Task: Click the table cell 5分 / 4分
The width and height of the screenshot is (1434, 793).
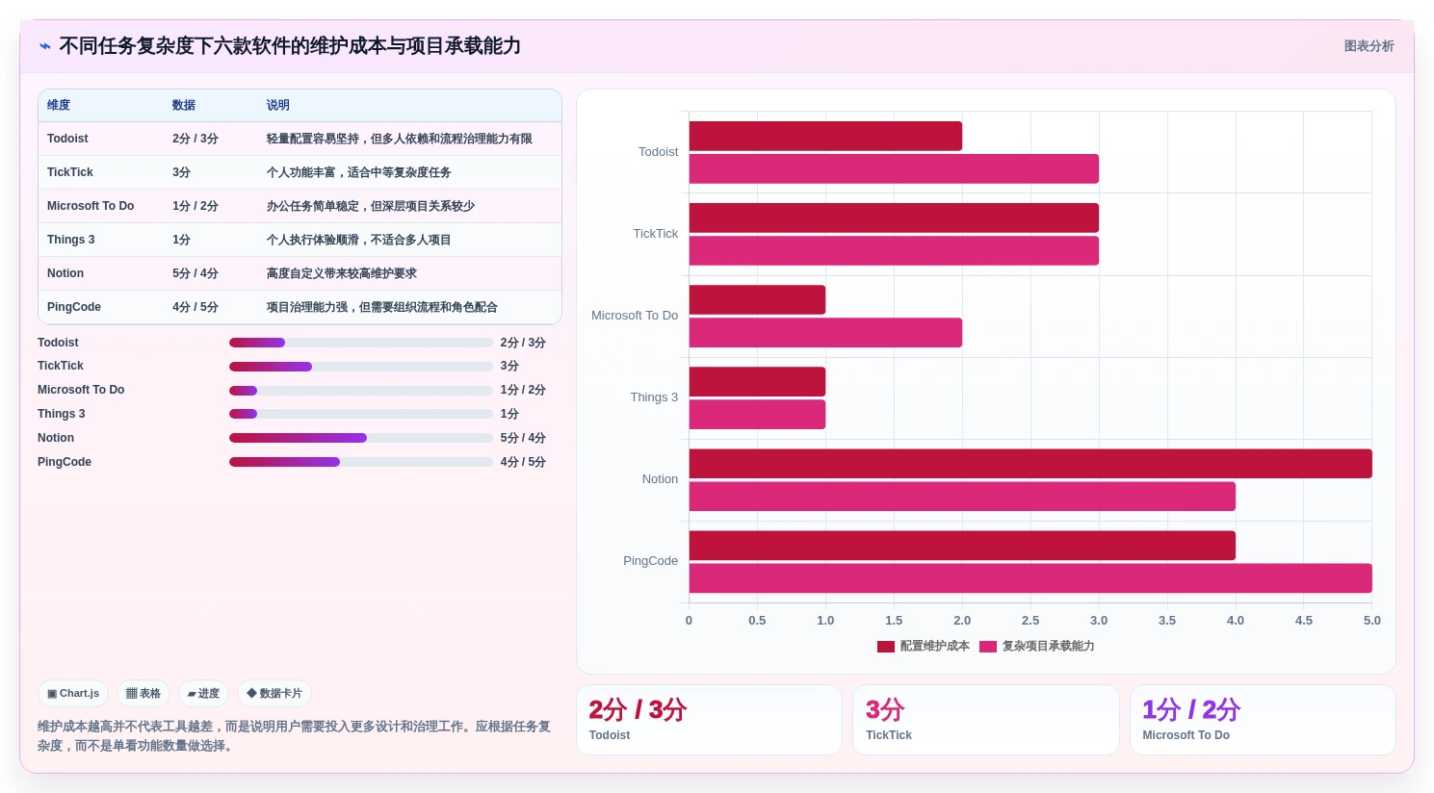Action: point(196,273)
